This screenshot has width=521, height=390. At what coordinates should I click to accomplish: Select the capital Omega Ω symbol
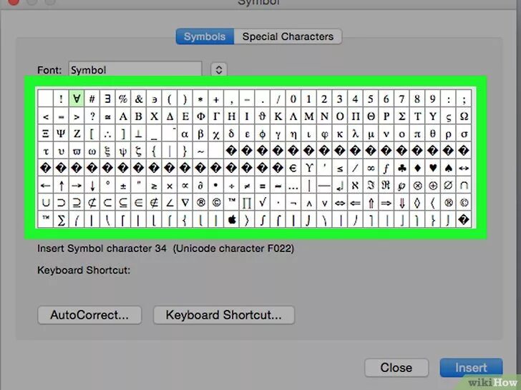(x=464, y=116)
